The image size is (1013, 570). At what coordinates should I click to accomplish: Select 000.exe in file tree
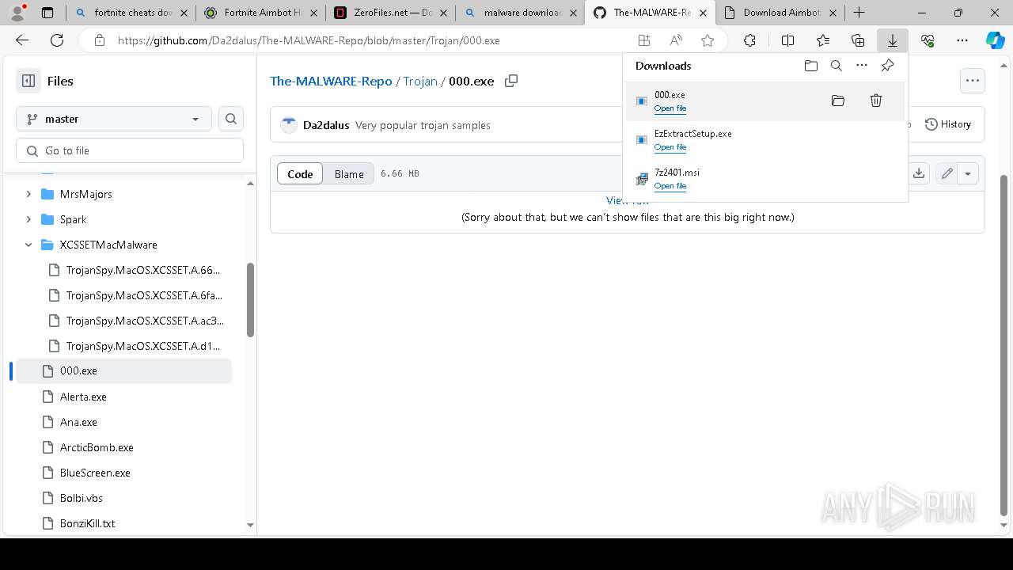[x=123, y=370]
